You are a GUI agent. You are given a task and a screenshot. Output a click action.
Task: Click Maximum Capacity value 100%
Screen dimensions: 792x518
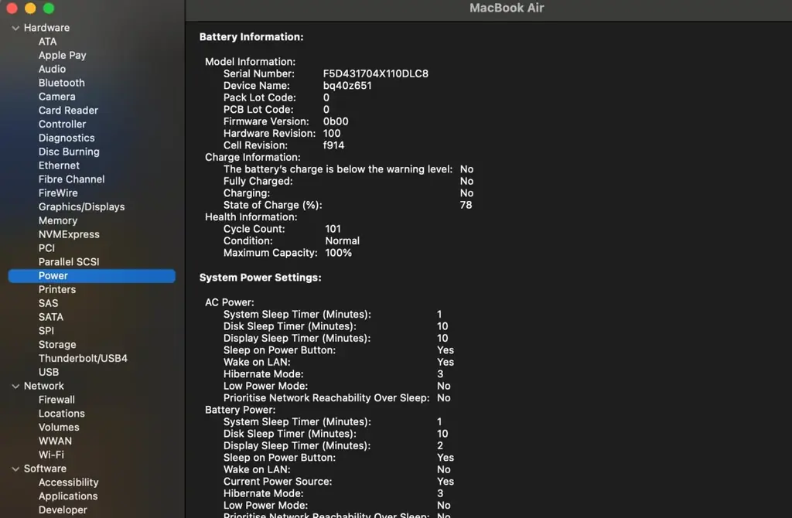(338, 253)
